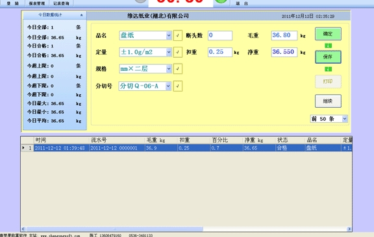Click the 36.9 gross weight cell
This screenshot has height=237, width=374.
161,148
